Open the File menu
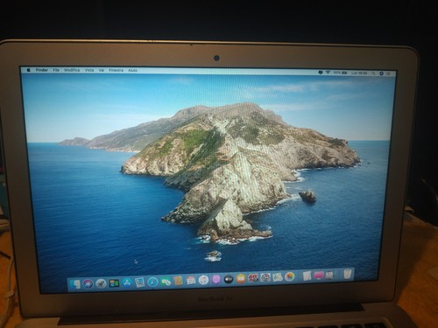Screen dimensions: 438x328 point(56,70)
